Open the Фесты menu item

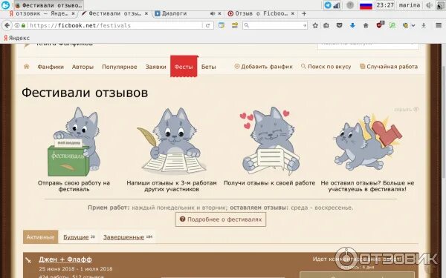pyautogui.click(x=184, y=67)
